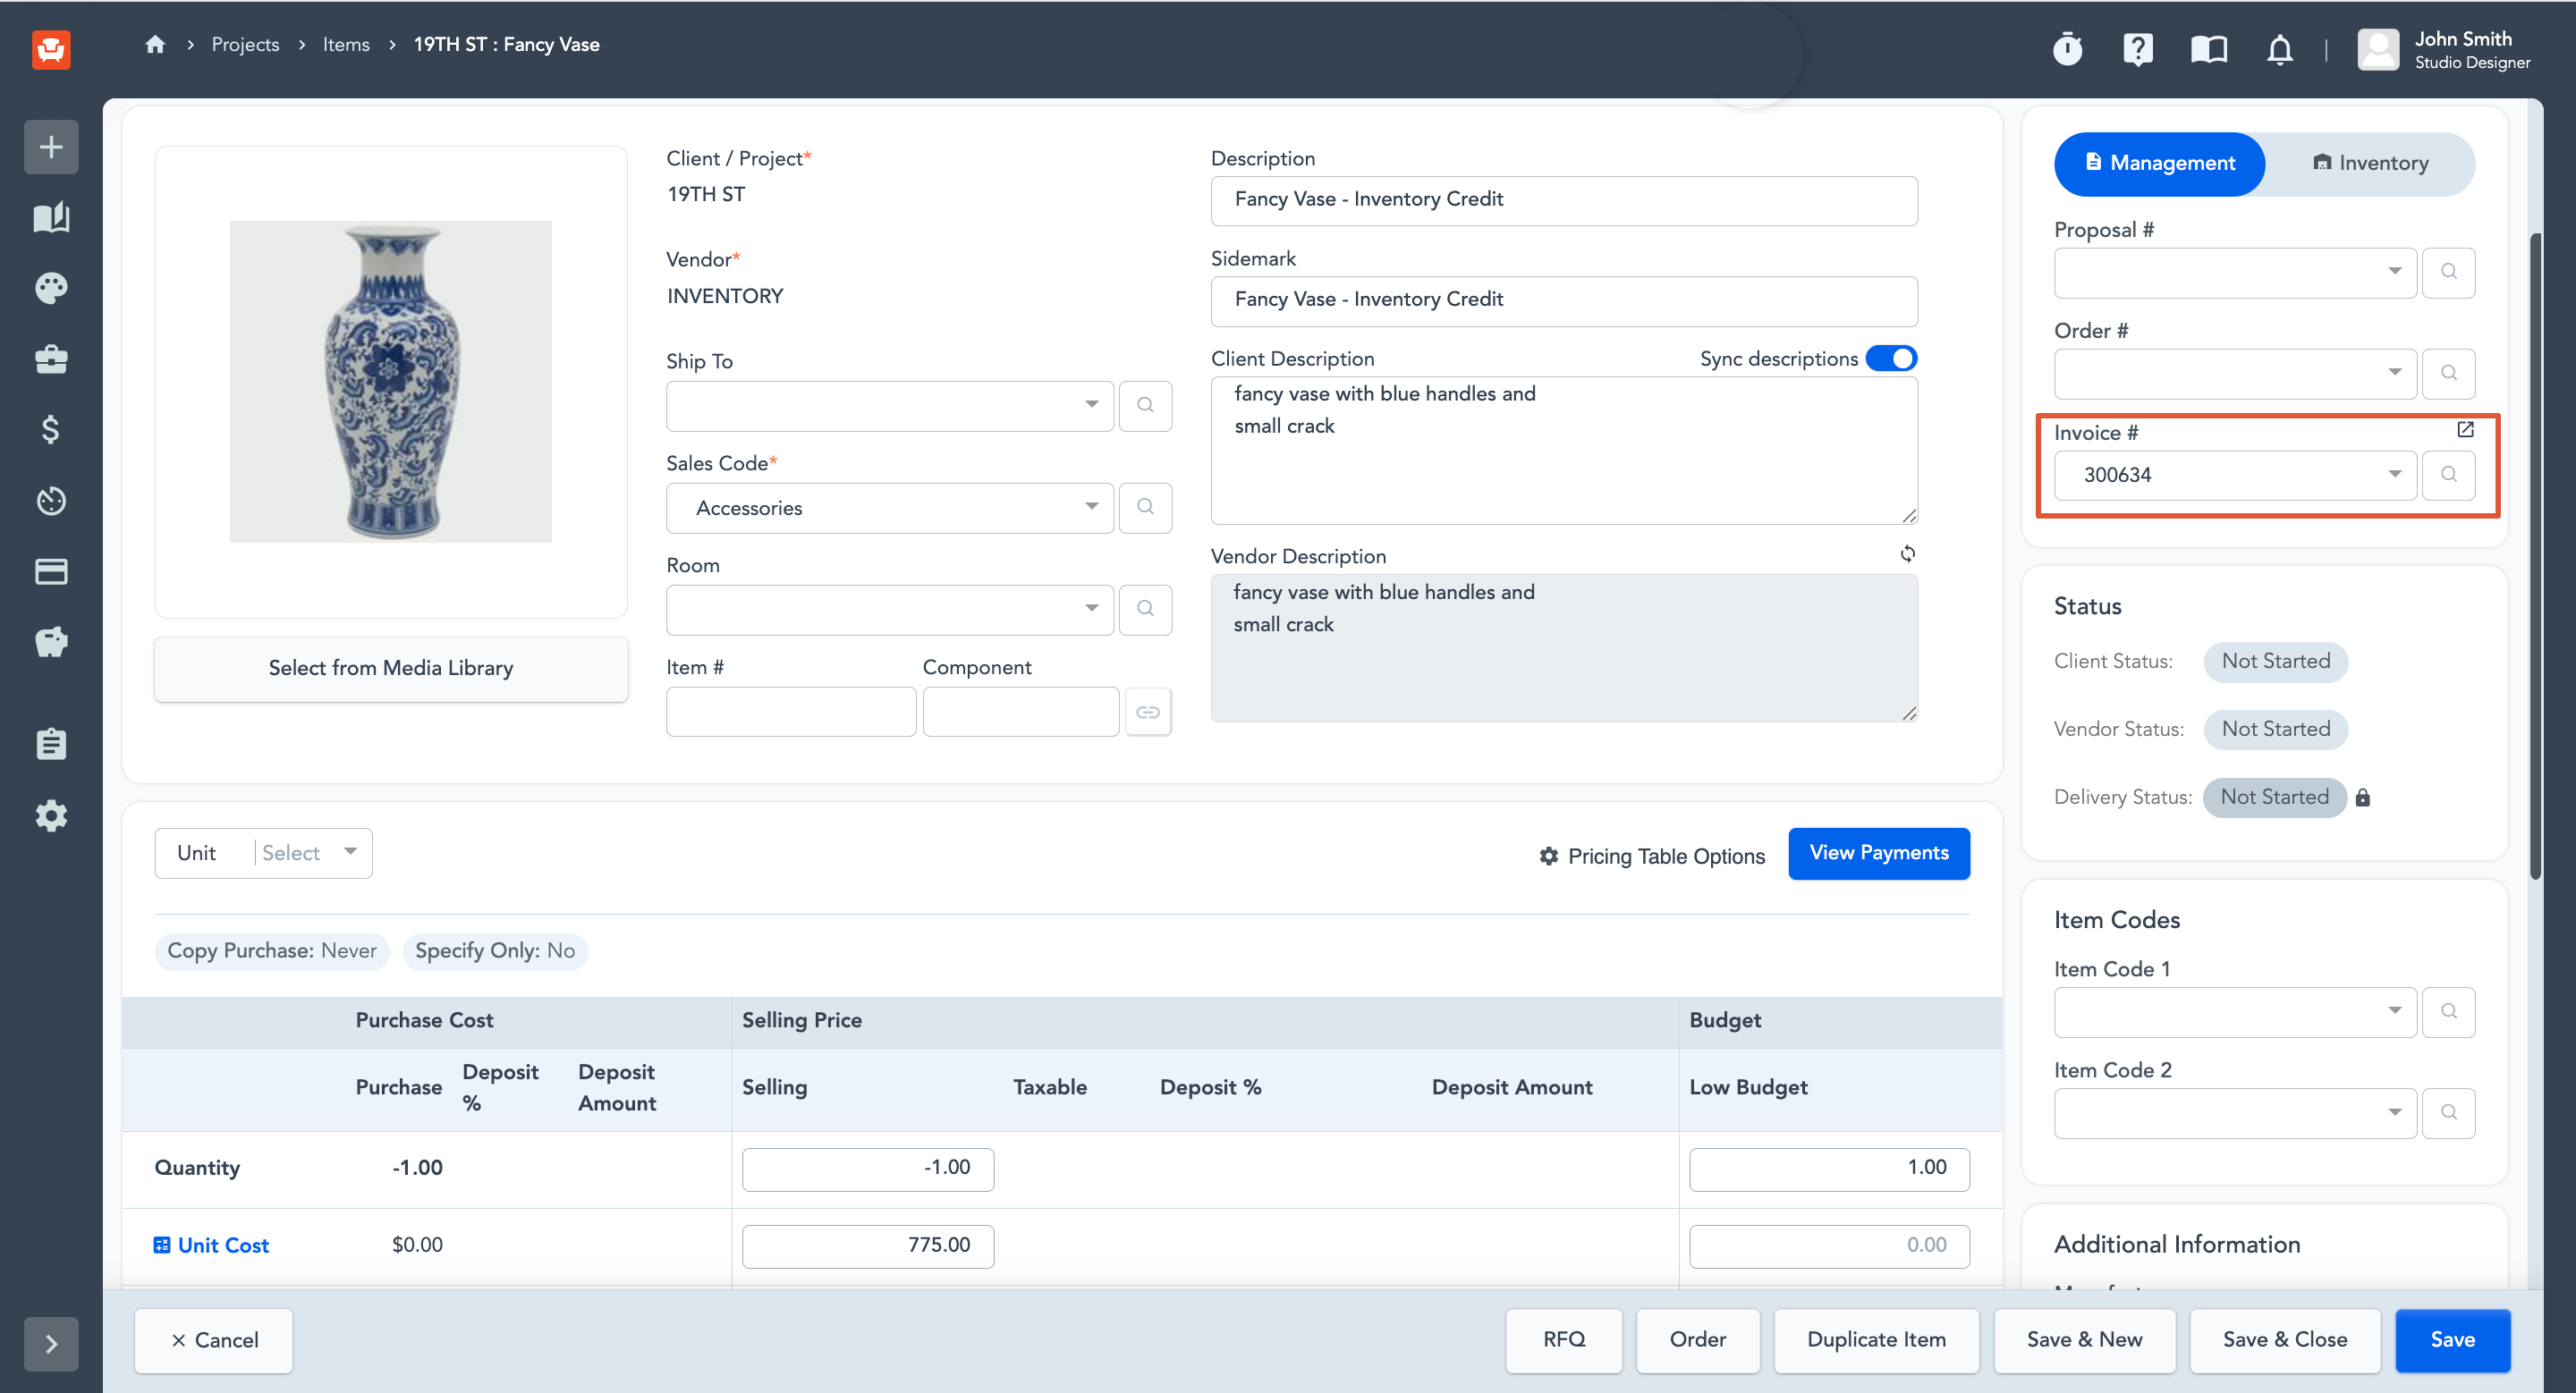Search Room with magnifier icon
The width and height of the screenshot is (2576, 1393).
(1145, 609)
